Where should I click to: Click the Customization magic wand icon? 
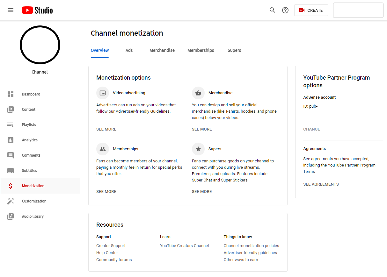(11, 201)
